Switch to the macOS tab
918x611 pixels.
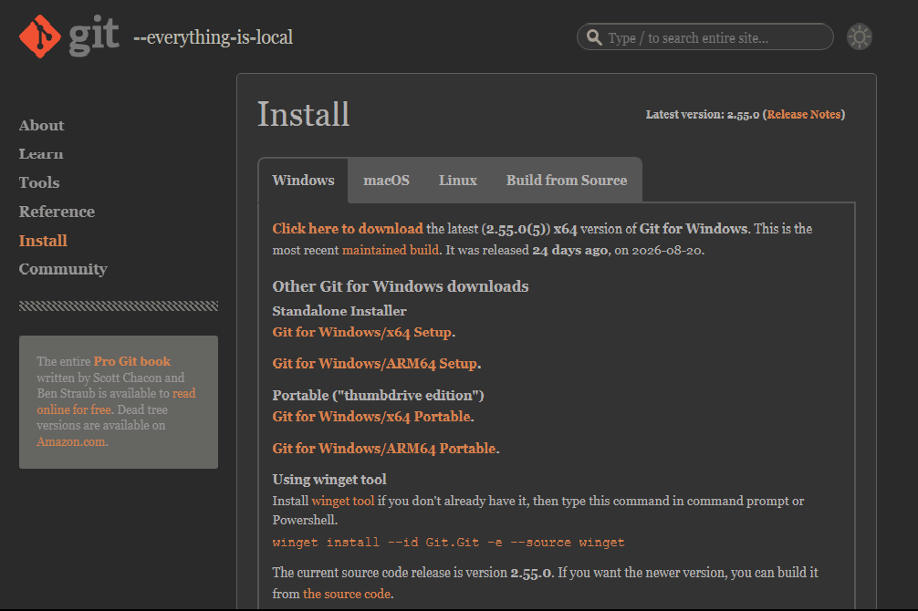pos(386,181)
